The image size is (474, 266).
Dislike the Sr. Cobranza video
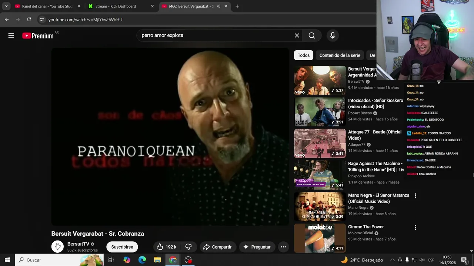click(188, 247)
